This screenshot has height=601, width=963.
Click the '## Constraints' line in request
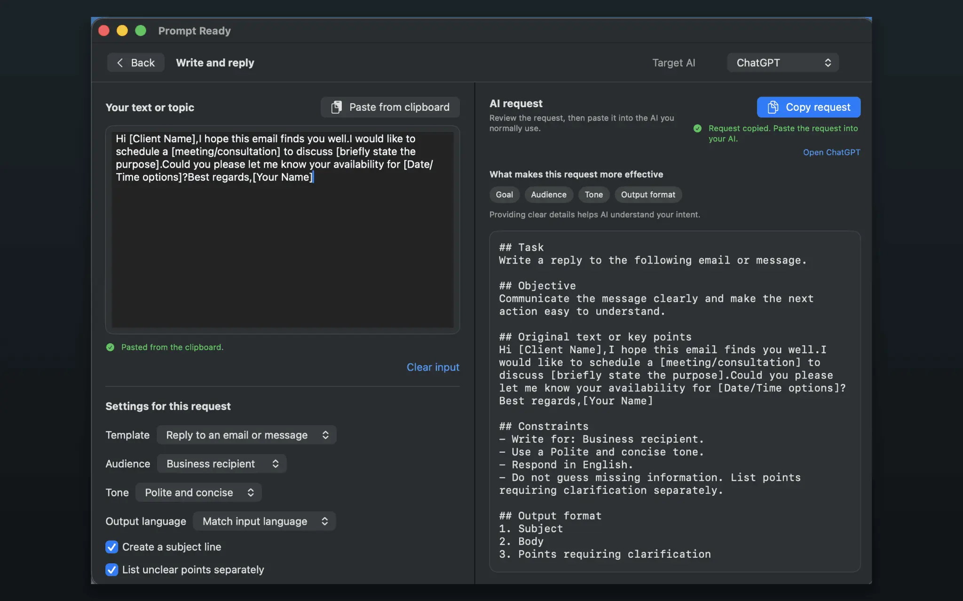[544, 426]
